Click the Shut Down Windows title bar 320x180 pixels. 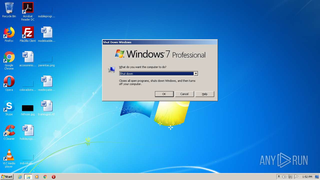[x=160, y=42]
